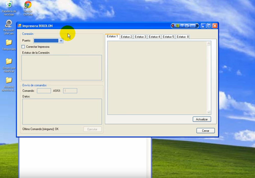This screenshot has height=178, width=255.
Task: Switch to the Estatus 1 tab
Action: [x=112, y=37]
